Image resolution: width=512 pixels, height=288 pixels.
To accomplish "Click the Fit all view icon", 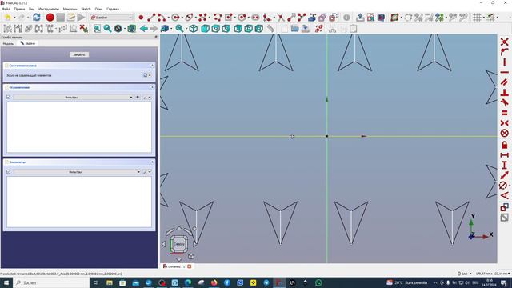I will point(97,29).
